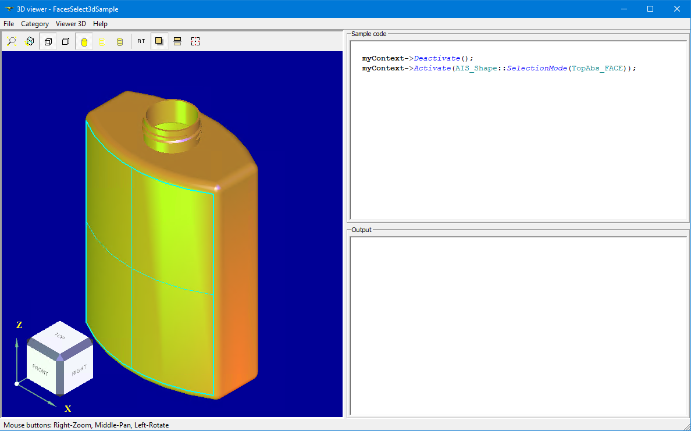Click the shadows square icon
Viewport: 691px width, 431px height.
click(x=159, y=41)
